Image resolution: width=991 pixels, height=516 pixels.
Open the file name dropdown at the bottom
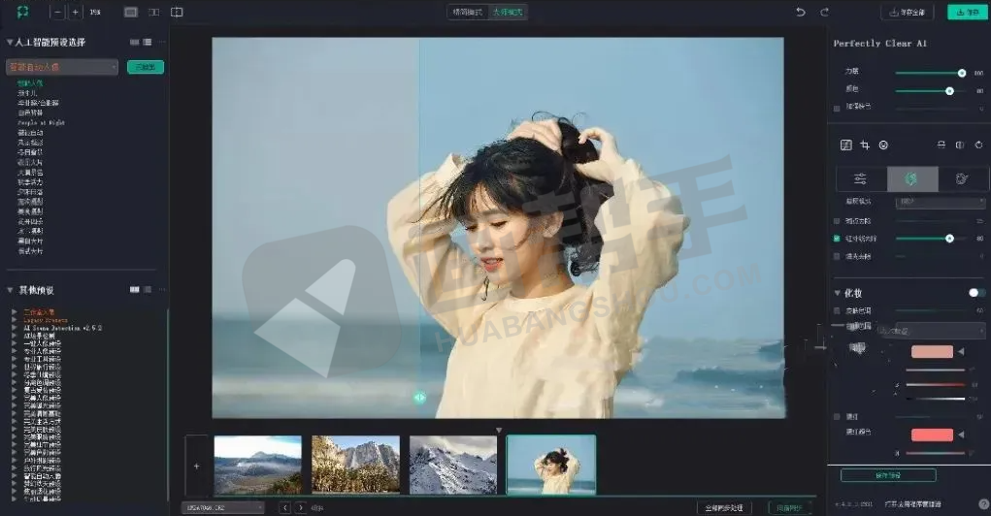pyautogui.click(x=222, y=508)
